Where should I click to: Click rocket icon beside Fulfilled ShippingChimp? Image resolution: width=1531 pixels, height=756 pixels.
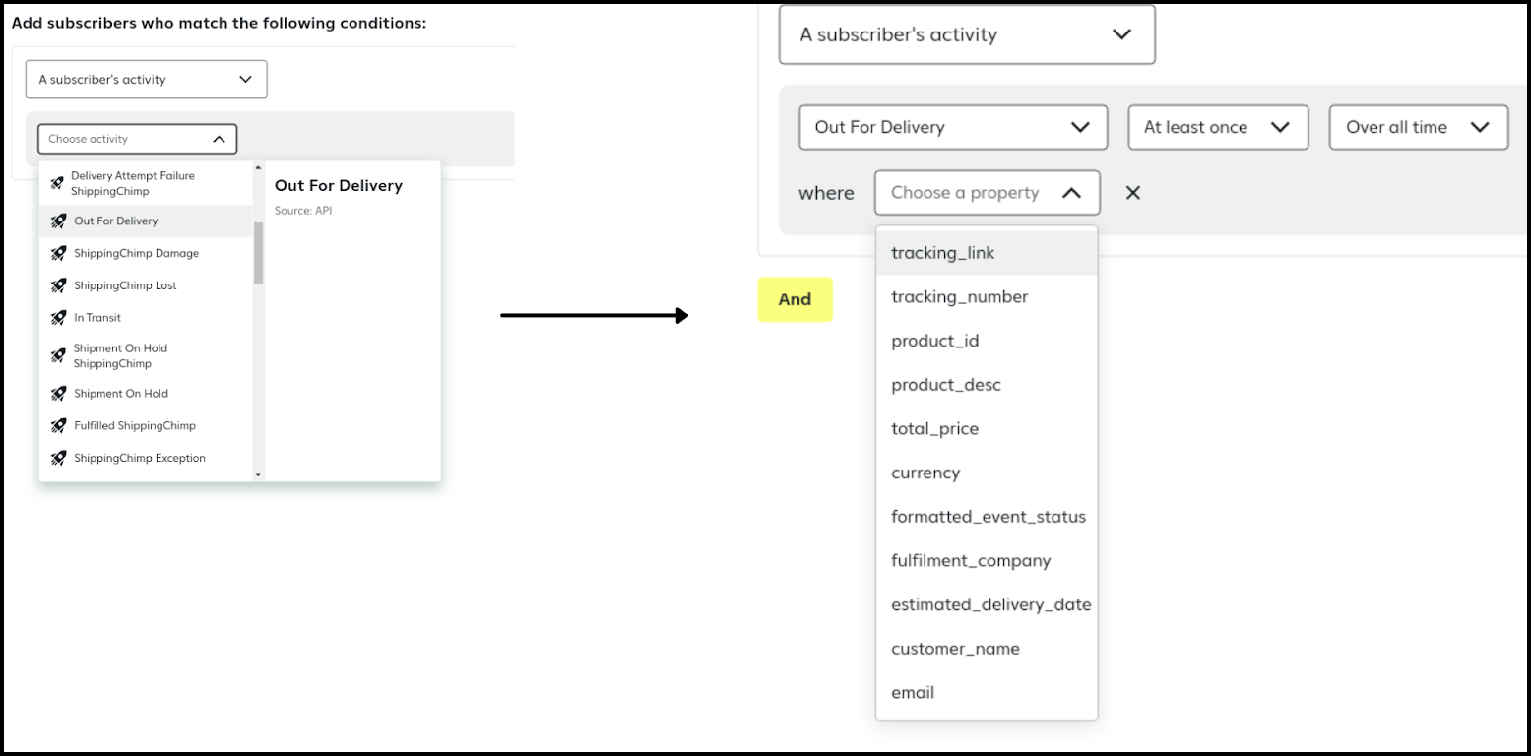click(x=58, y=426)
